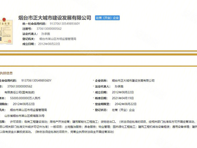
Task: Select company title 烟台市正大城市建设发展有限公司
Action: (55, 18)
